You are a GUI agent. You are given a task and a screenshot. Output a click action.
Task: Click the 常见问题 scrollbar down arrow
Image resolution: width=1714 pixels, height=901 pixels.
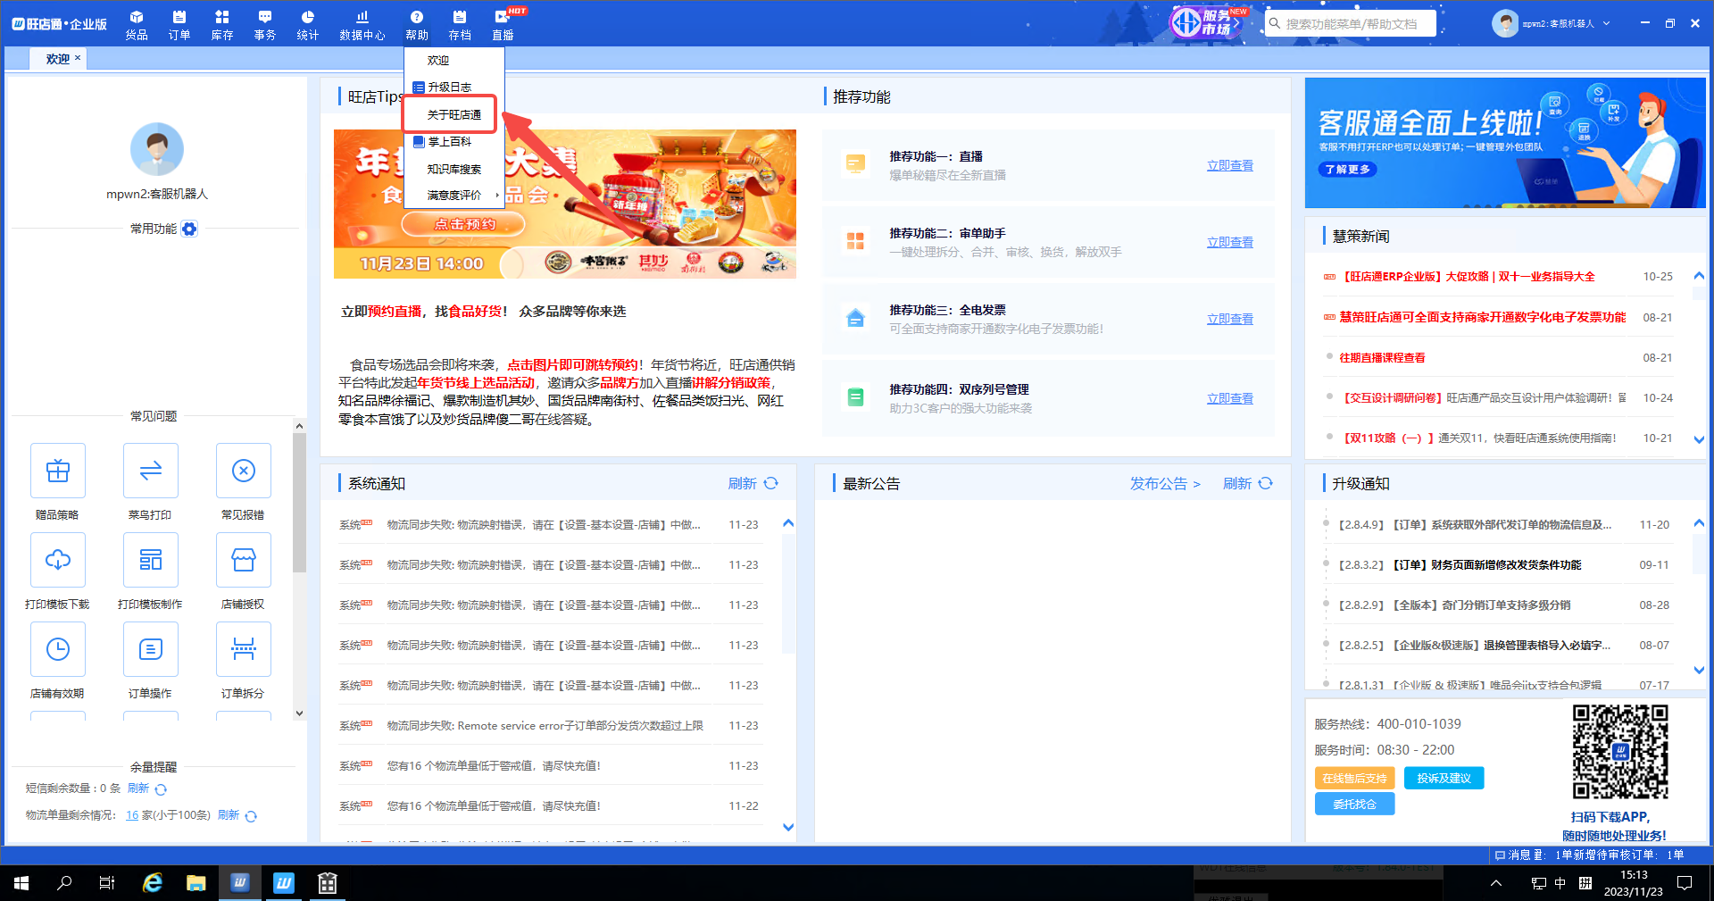(x=299, y=713)
